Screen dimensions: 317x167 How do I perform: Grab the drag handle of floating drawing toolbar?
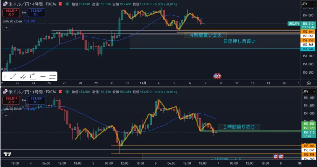click(5, 76)
